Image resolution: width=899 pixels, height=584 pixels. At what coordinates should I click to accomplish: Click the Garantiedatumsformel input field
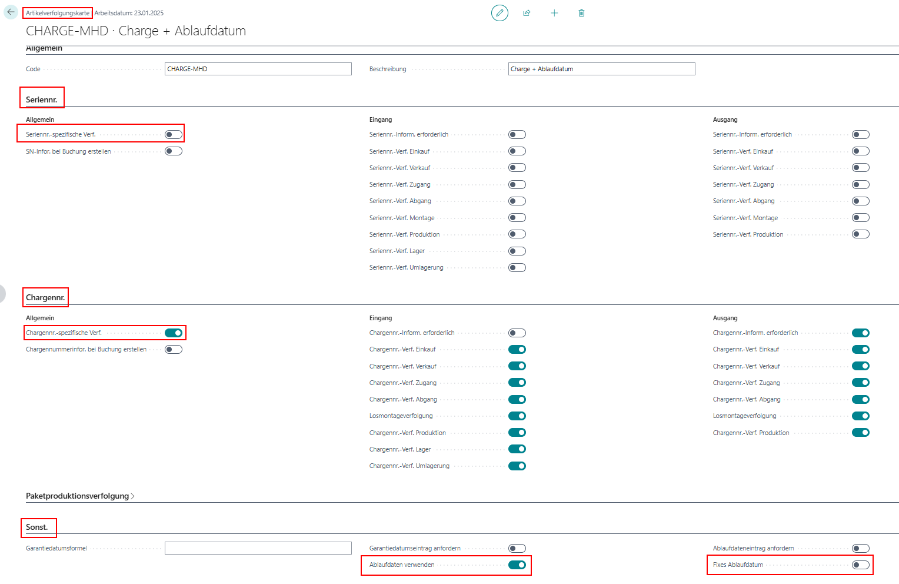(258, 548)
